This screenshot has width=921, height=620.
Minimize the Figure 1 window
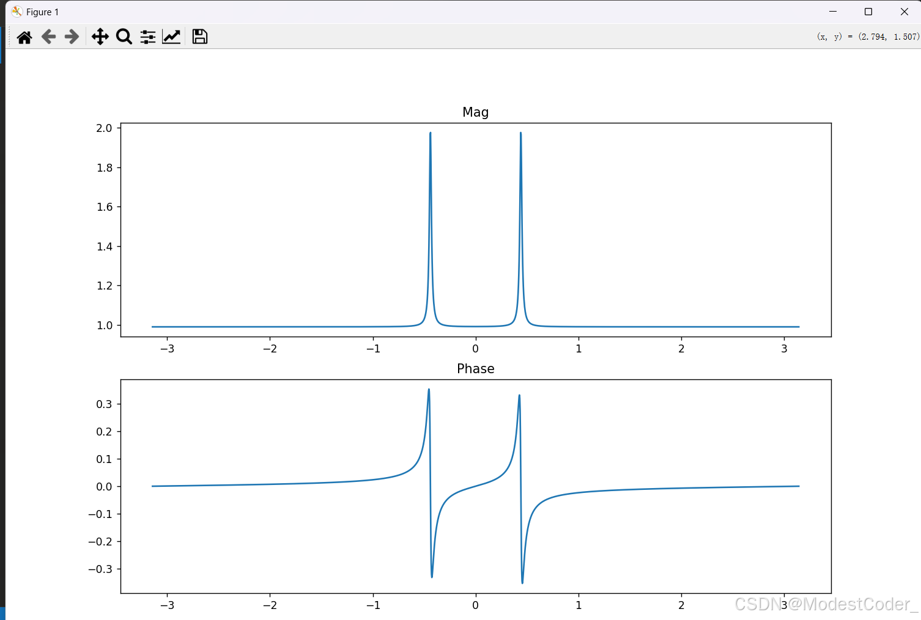[833, 12]
